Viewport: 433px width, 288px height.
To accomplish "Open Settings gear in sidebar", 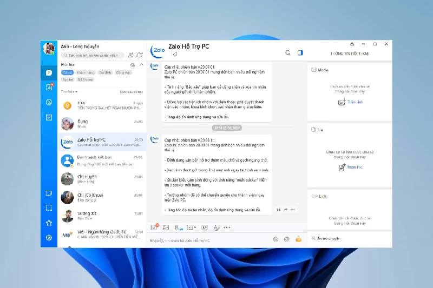I will click(x=49, y=238).
